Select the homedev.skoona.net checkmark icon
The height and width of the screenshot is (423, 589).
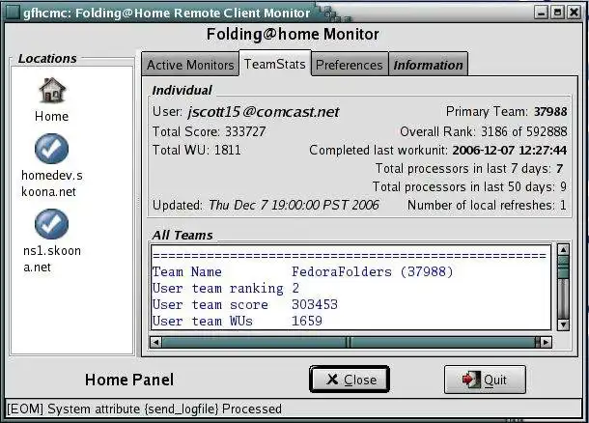51,149
